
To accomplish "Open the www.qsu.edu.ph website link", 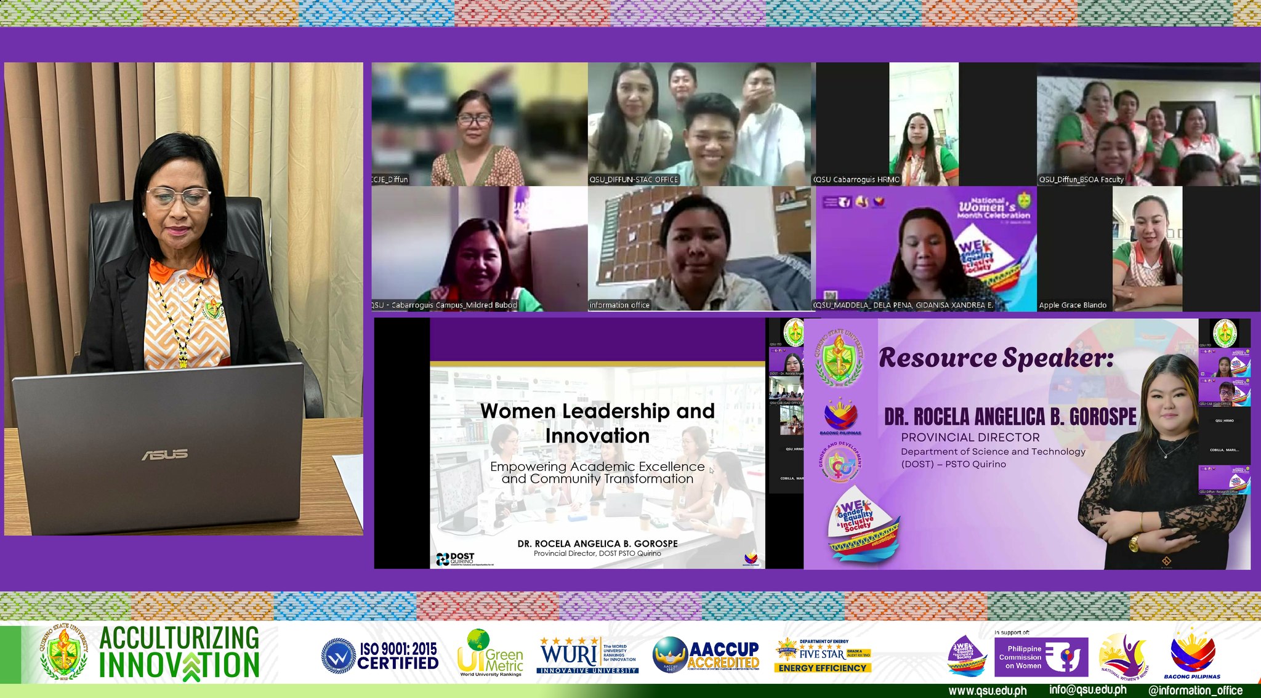I will point(987,691).
